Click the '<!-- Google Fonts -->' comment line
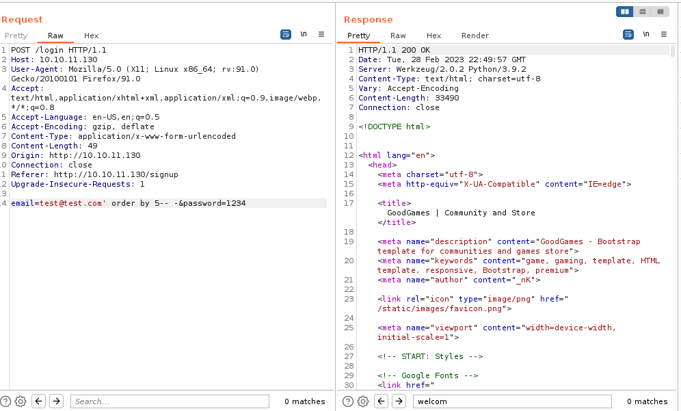 click(x=428, y=375)
